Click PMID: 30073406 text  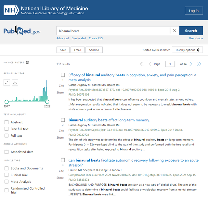coord(79,94)
